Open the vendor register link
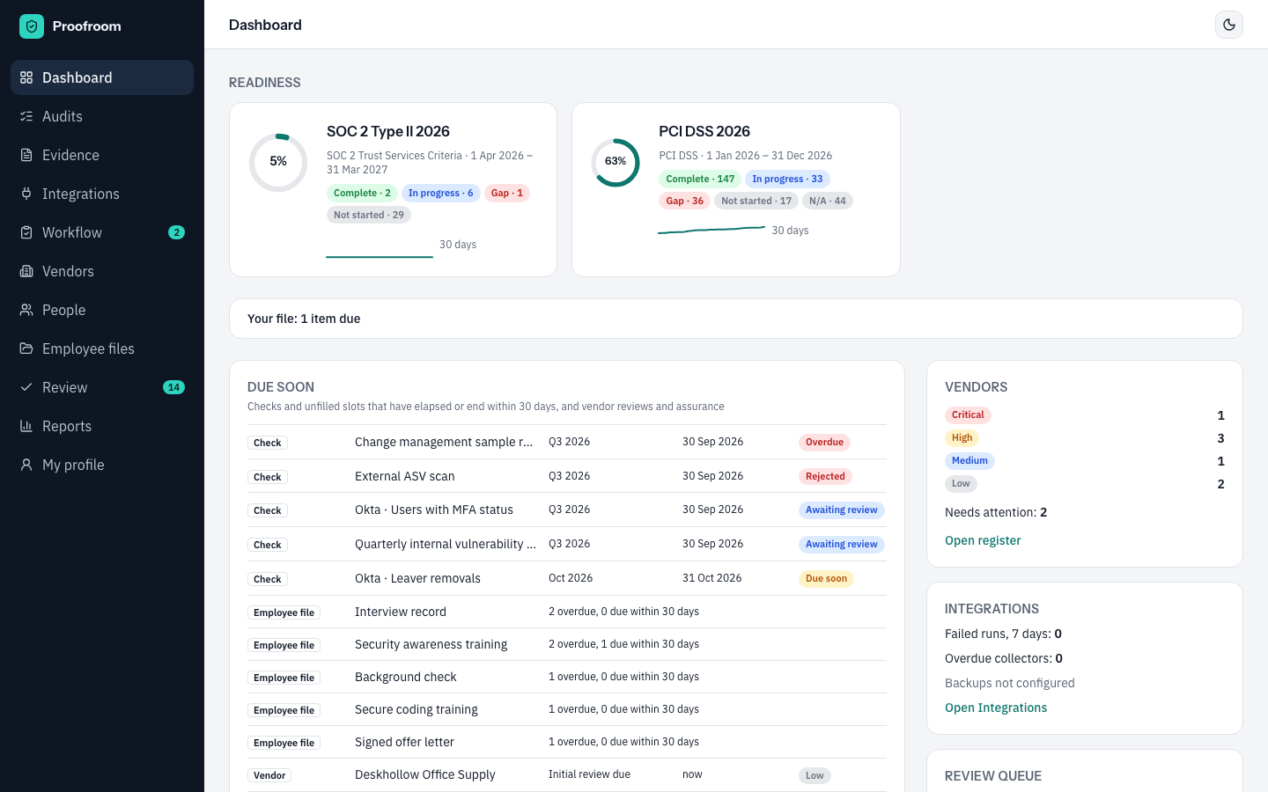This screenshot has width=1268, height=792. (x=983, y=540)
